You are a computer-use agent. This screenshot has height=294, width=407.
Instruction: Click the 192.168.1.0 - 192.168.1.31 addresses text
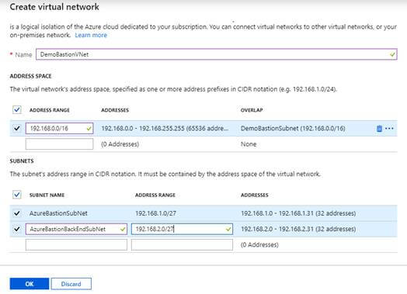point(298,213)
